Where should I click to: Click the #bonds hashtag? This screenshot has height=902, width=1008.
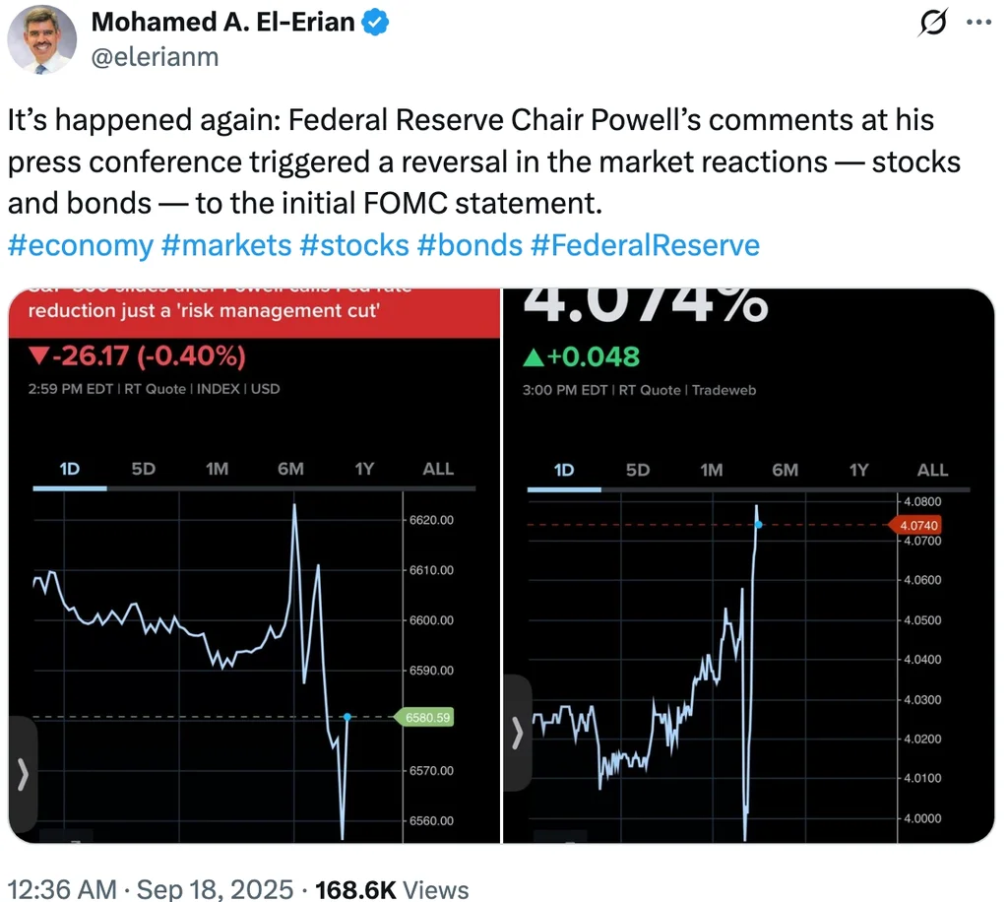point(470,245)
